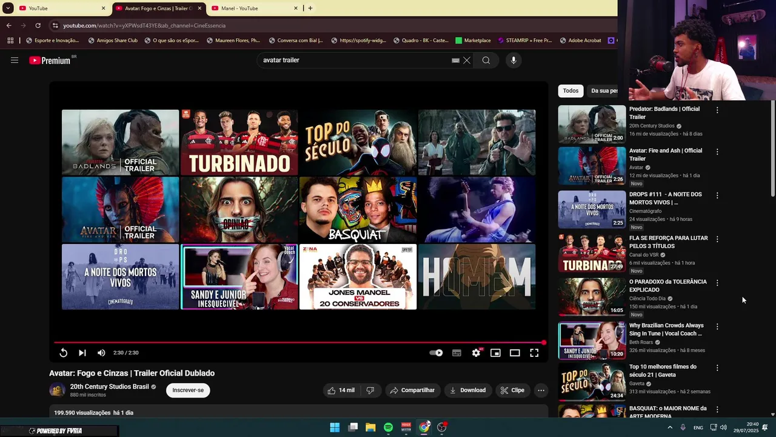
Task: Skip to next video in player
Action: tap(82, 353)
